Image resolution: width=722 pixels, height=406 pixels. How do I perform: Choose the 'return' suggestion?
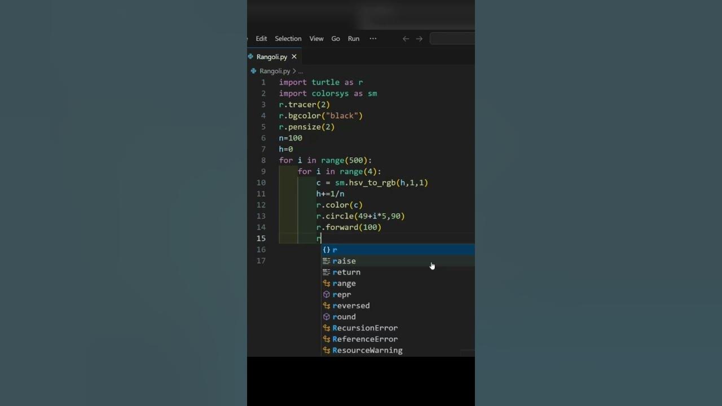point(398,272)
